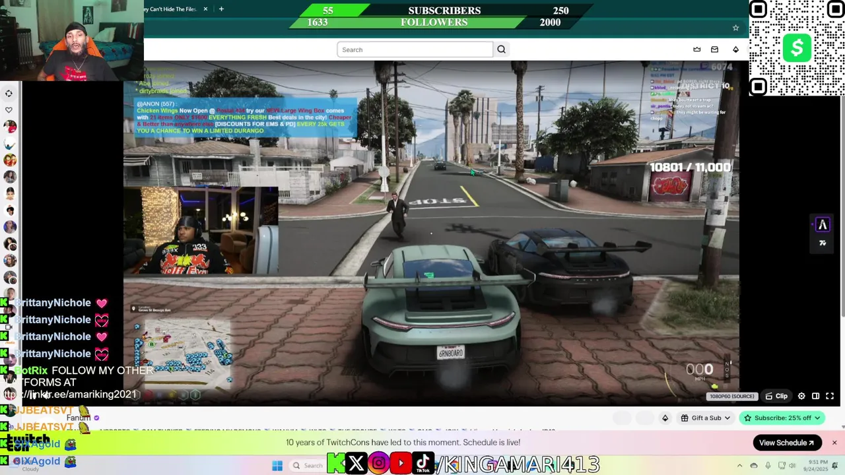
Task: Expand the Gift a Sub dropdown
Action: (706, 418)
